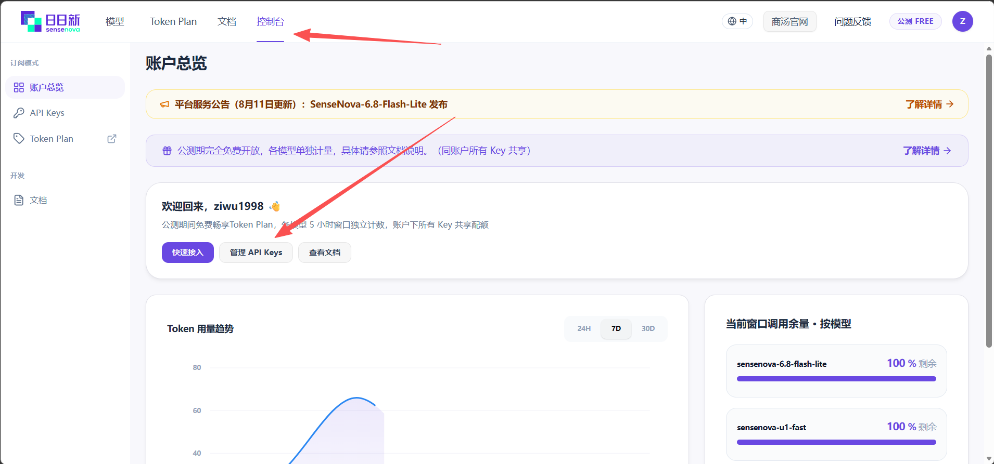The width and height of the screenshot is (994, 464).
Task: Click arrow icon in the yellow announcement banner
Action: click(950, 104)
